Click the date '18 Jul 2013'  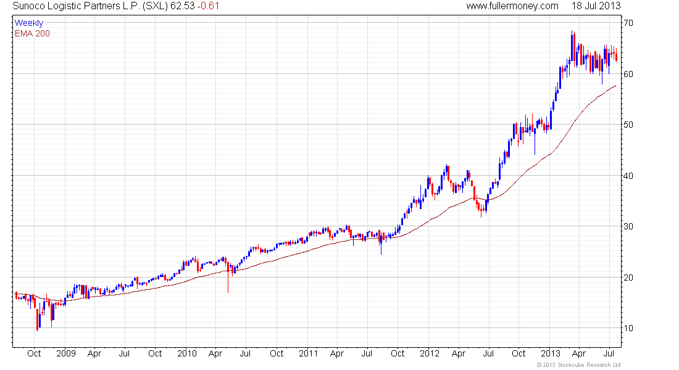tap(596, 6)
